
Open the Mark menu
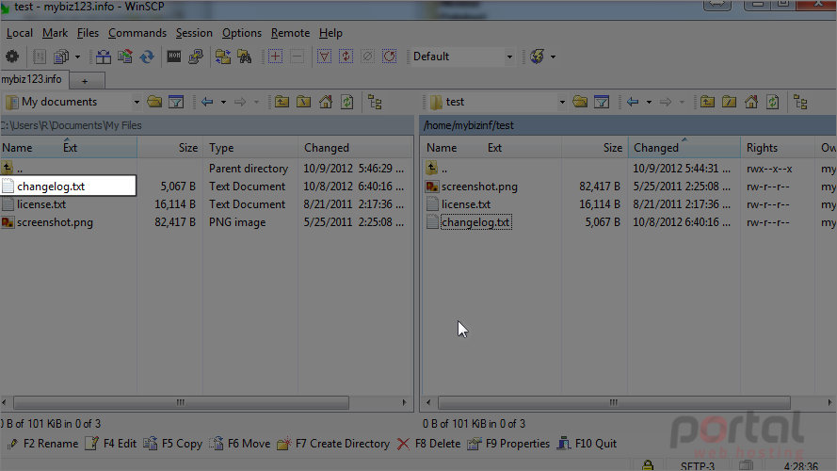click(x=55, y=33)
